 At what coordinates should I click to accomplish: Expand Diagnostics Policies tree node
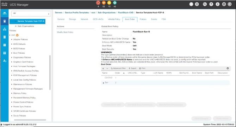click(x=12, y=58)
